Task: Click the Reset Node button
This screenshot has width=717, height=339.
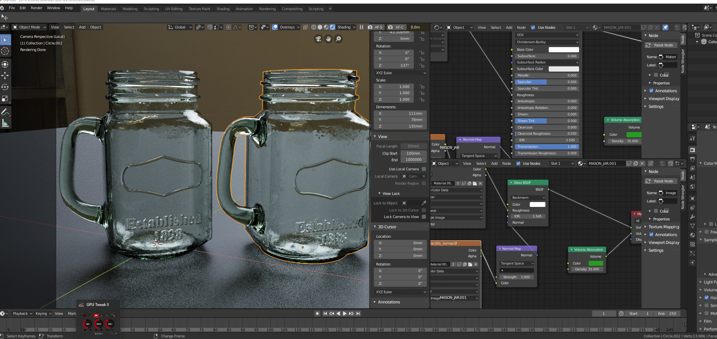Action: tap(661, 45)
